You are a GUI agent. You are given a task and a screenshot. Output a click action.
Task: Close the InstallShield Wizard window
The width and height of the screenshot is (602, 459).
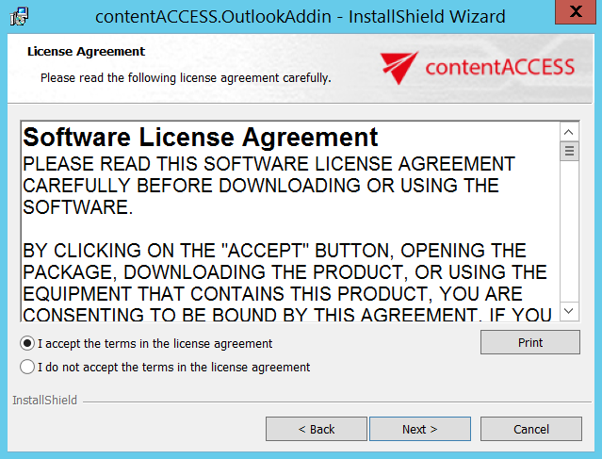[x=578, y=15]
